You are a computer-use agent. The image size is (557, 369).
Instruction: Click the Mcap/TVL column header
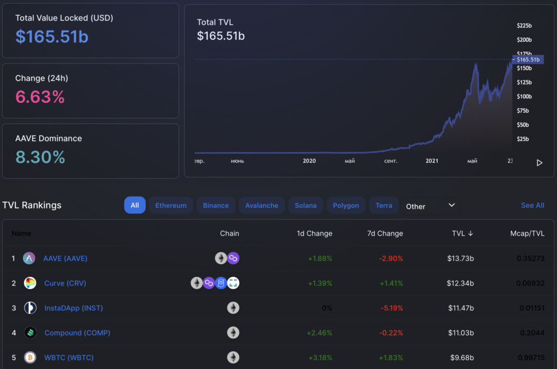527,233
